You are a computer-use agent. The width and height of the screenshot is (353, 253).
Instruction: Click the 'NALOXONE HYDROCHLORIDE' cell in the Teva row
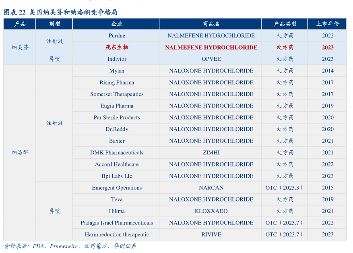pos(211,199)
